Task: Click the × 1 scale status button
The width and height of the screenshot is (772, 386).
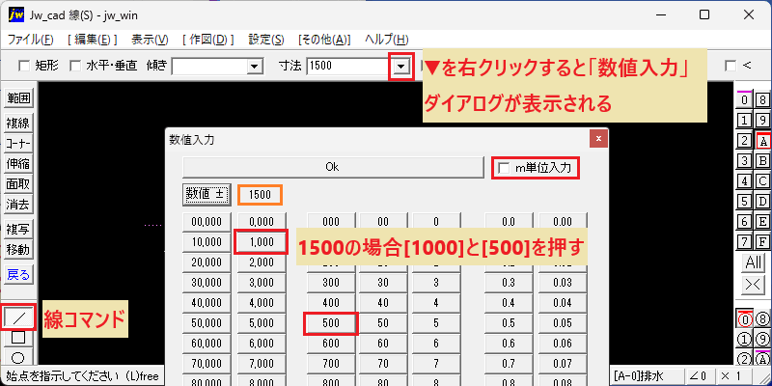Action: coord(733,375)
